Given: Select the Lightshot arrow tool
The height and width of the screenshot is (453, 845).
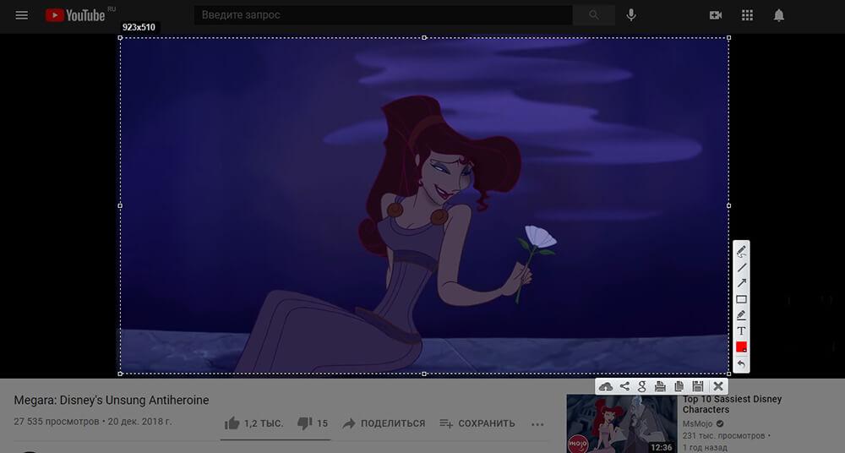Looking at the screenshot, I should pos(741,283).
